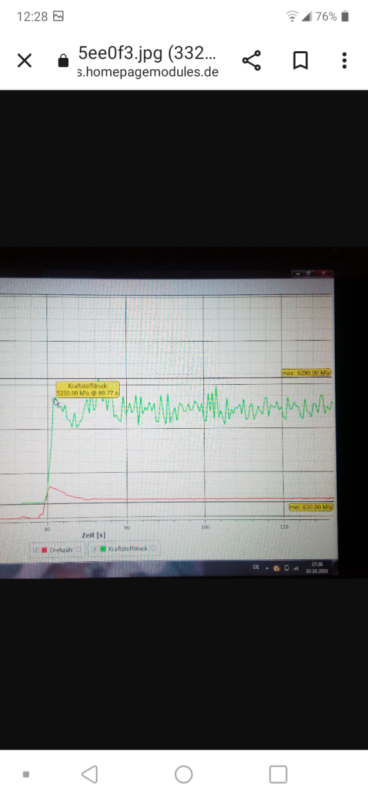The height and width of the screenshot is (799, 368).
Task: Share the image via share icon
Action: tap(252, 61)
